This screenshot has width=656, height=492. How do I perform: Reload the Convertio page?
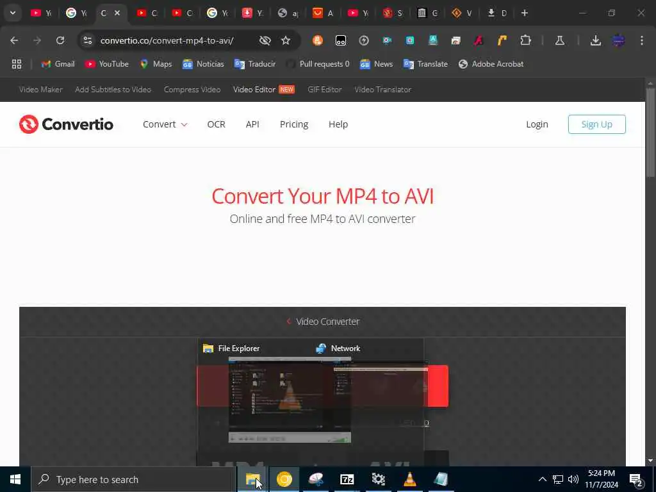(60, 40)
